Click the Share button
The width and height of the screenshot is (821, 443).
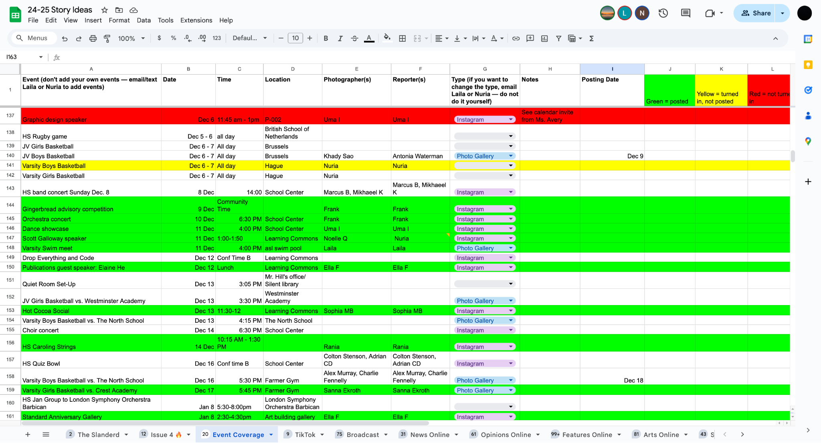click(756, 13)
